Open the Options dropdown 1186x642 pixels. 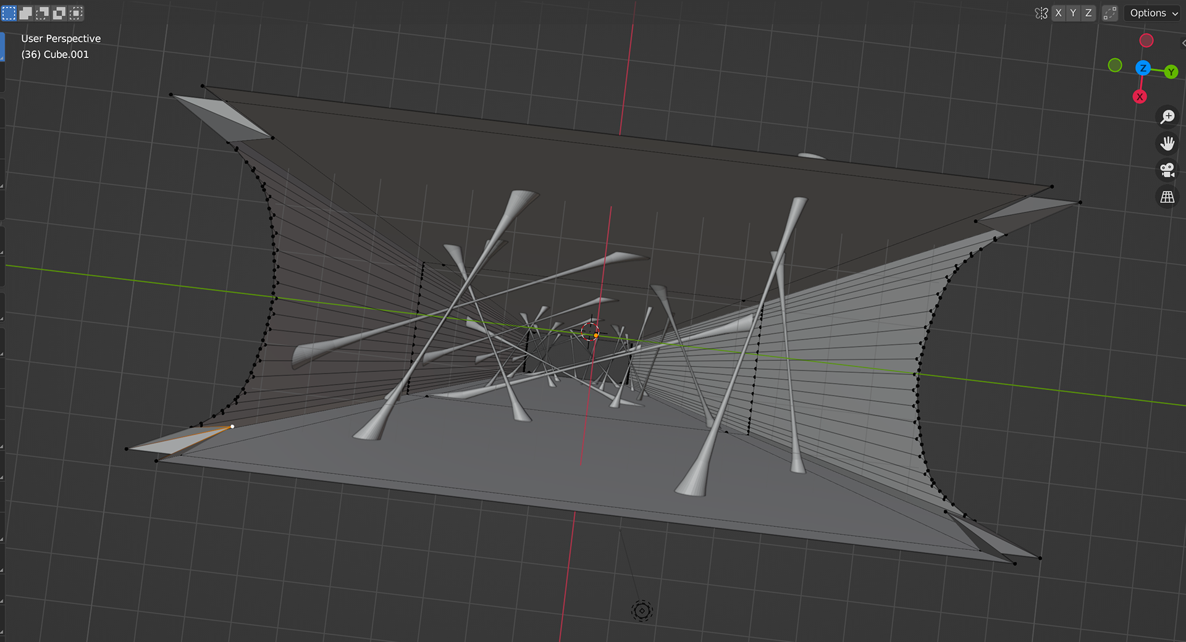[x=1153, y=13]
